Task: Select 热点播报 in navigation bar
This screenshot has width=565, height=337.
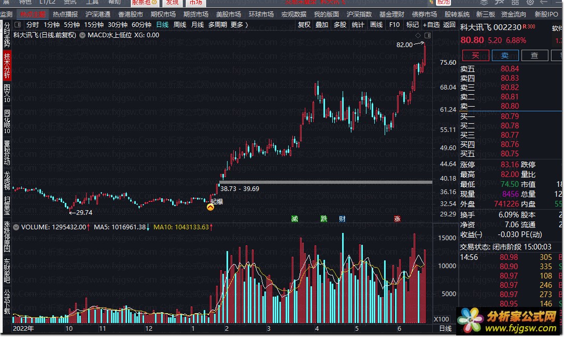Action: coord(65,14)
